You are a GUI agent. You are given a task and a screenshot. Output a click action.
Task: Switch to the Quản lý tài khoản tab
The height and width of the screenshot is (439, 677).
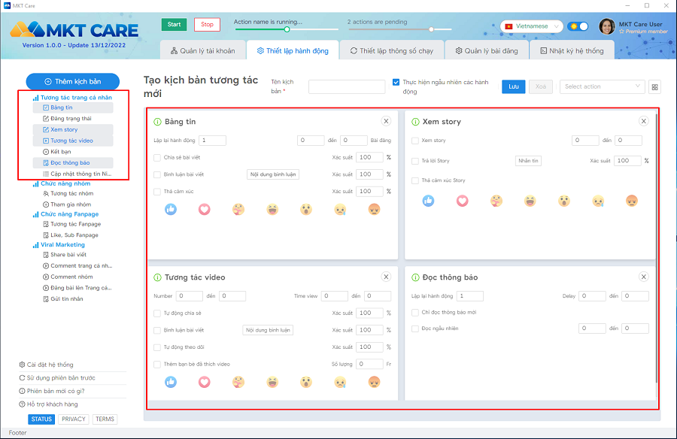tap(202, 51)
